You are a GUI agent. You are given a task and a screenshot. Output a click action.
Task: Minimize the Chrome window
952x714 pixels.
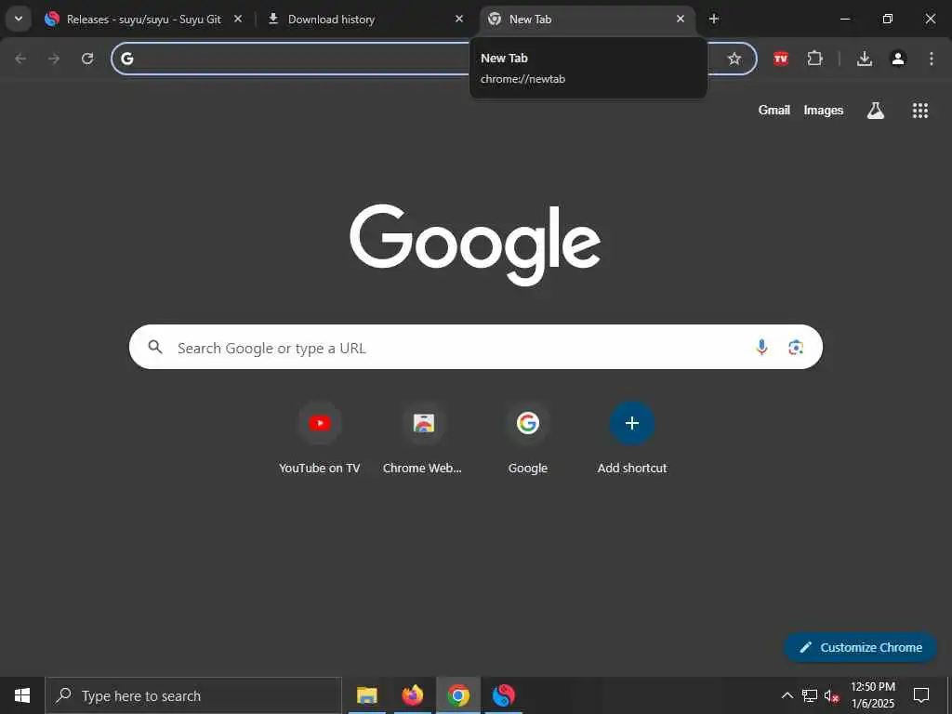pos(845,19)
